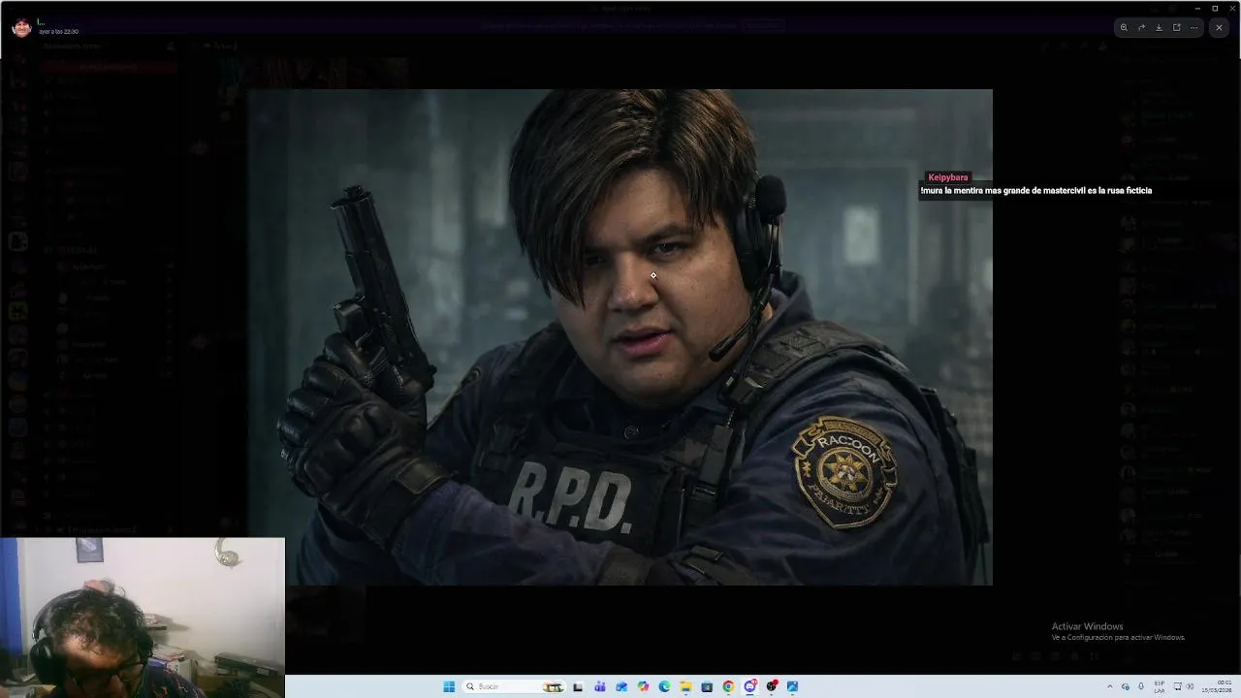This screenshot has width=1241, height=698.
Task: Open the volume speaker tray icon
Action: tap(1190, 686)
